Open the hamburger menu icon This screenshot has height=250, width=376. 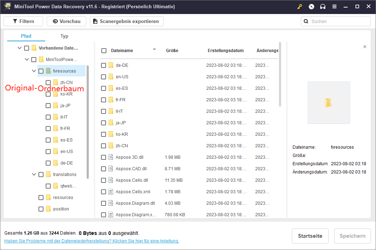[334, 6]
